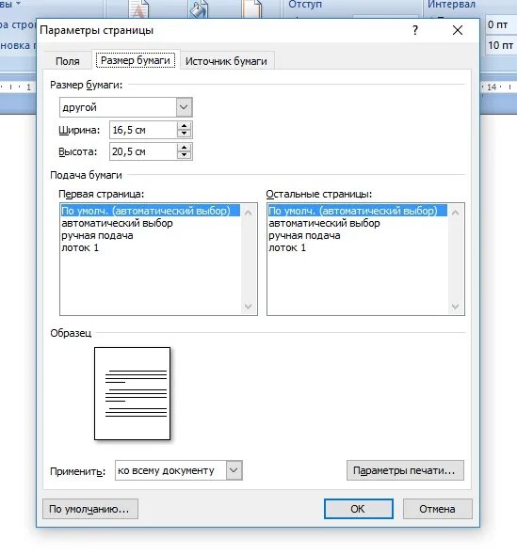Decrease Высота with the down spinner arrow
This screenshot has width=517, height=554.
tap(184, 155)
